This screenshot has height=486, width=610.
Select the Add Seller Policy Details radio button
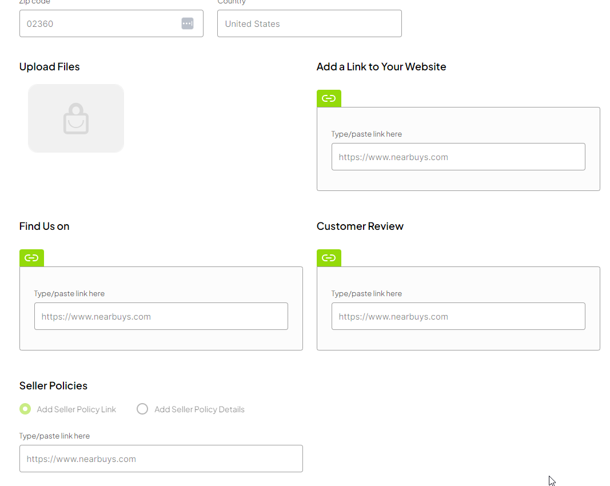point(142,409)
